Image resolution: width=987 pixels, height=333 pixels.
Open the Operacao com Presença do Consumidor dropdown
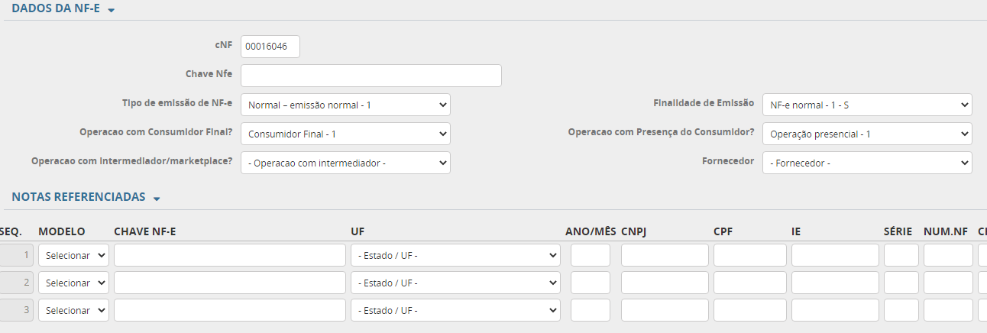pos(866,134)
